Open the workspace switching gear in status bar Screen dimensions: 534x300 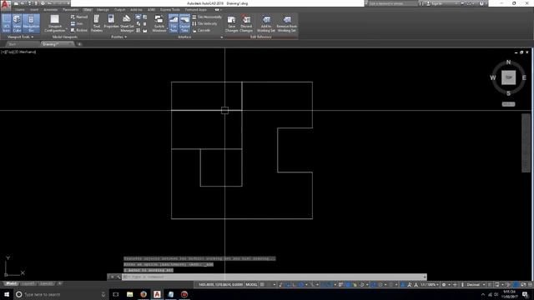pyautogui.click(x=445, y=285)
